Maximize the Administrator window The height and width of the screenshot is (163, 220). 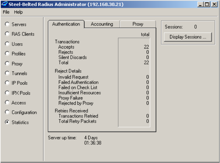coord(207,4)
